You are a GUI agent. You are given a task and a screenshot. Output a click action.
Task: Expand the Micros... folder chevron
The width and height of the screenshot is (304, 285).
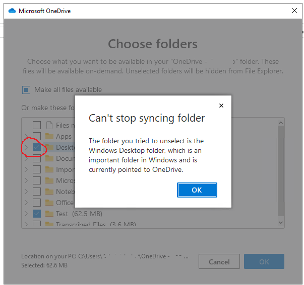pyautogui.click(x=26, y=180)
